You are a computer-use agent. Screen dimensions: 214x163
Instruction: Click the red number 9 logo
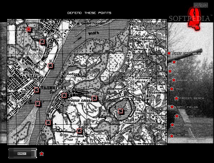coord(194,19)
